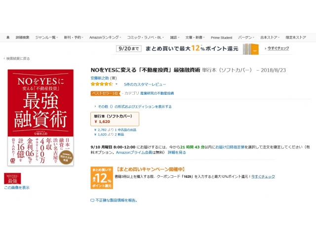Open 詳細検索 in the navigation bar
Viewport: 316px width, 237px height.
[22, 38]
